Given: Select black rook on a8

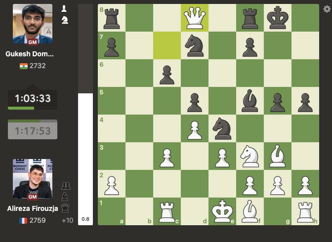Looking at the screenshot, I should (x=112, y=18).
